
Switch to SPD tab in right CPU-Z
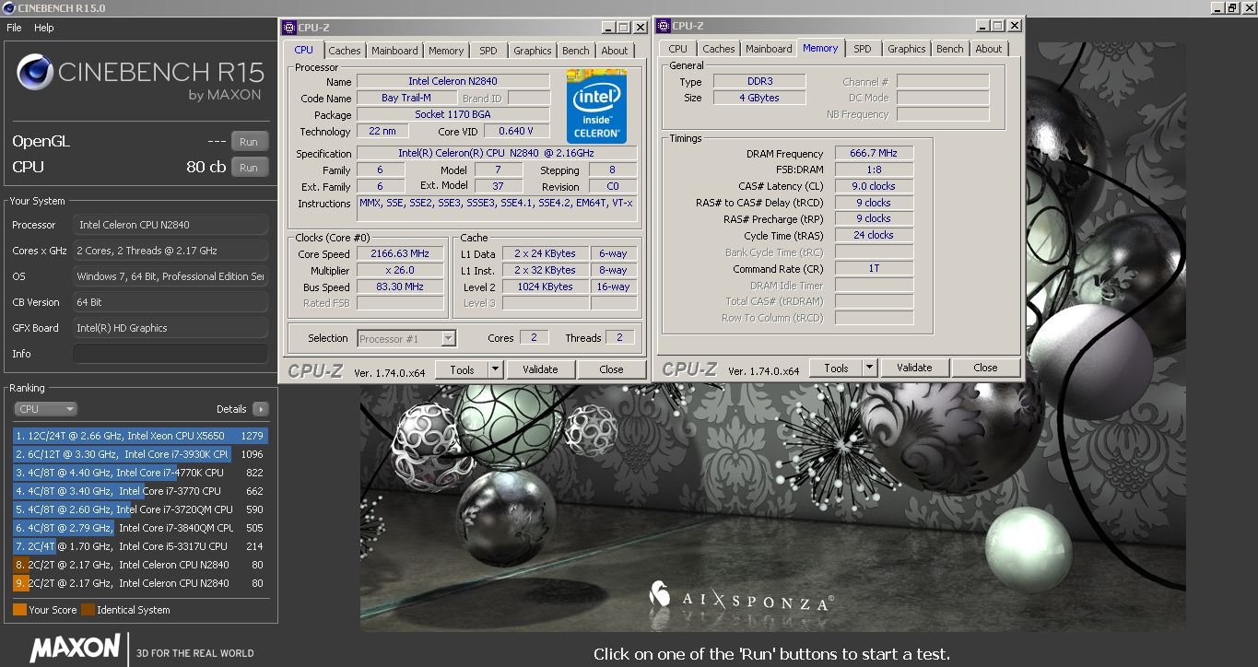pos(863,49)
